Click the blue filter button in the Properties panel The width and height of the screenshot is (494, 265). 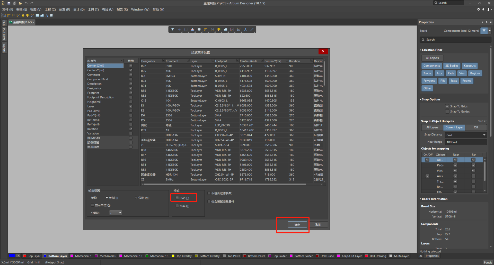[484, 31]
